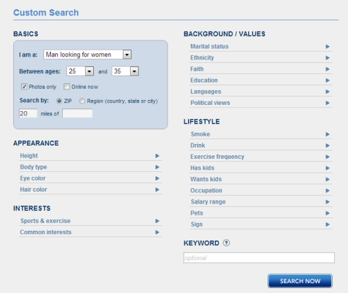The width and height of the screenshot is (348, 293).
Task: Click the SEARCH NOW button
Action: point(300,281)
